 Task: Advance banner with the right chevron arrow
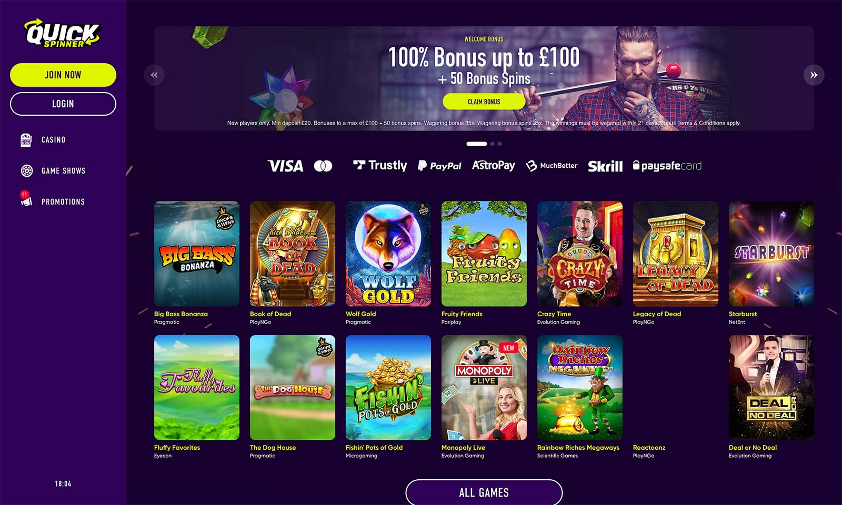814,75
